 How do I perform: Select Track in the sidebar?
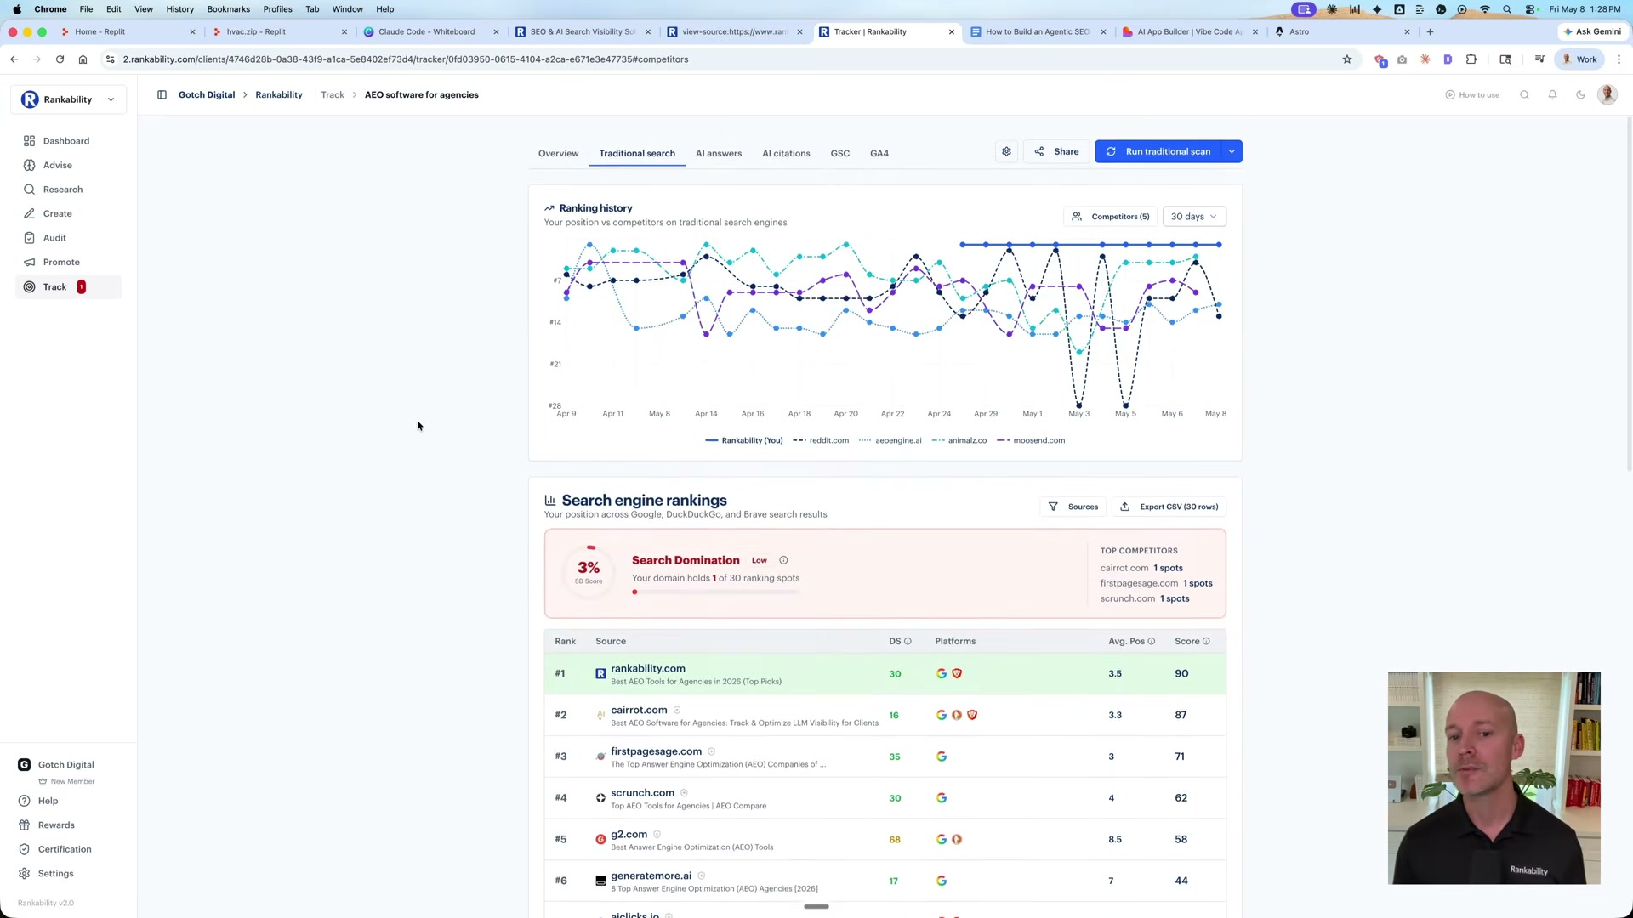click(x=68, y=287)
